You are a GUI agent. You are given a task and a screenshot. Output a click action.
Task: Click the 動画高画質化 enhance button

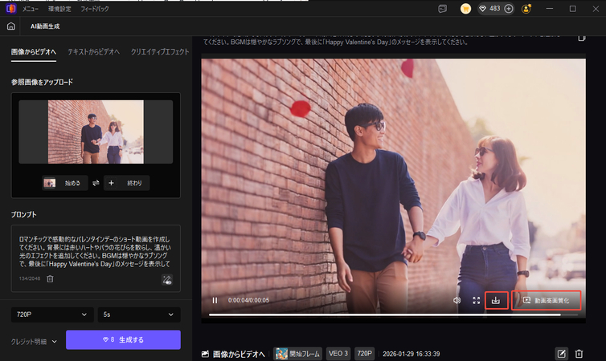(546, 300)
